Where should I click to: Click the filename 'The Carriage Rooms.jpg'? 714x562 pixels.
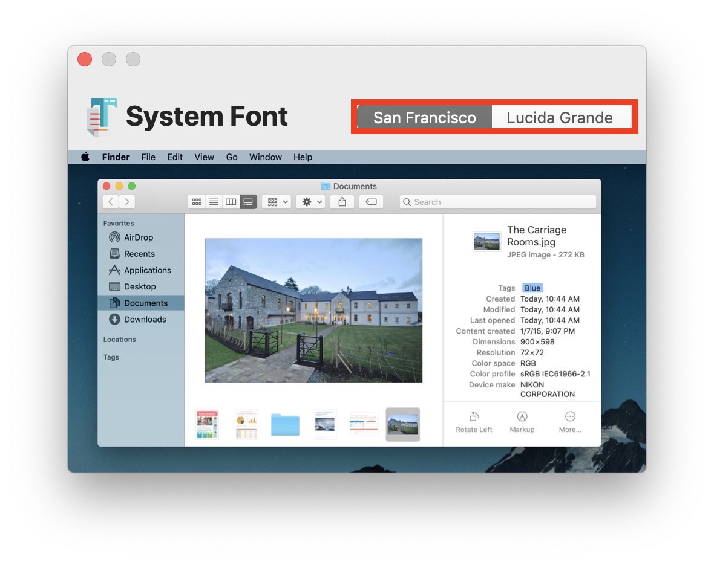pyautogui.click(x=537, y=236)
